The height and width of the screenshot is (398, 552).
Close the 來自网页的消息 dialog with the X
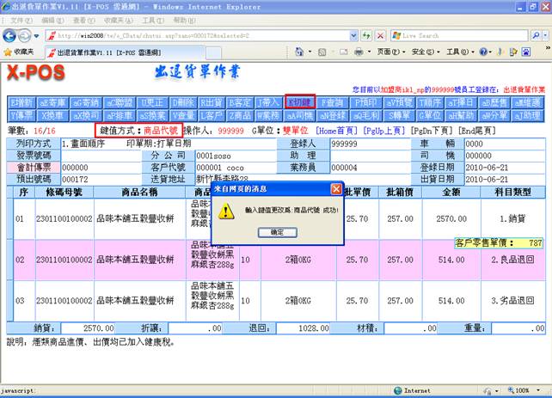[336, 188]
